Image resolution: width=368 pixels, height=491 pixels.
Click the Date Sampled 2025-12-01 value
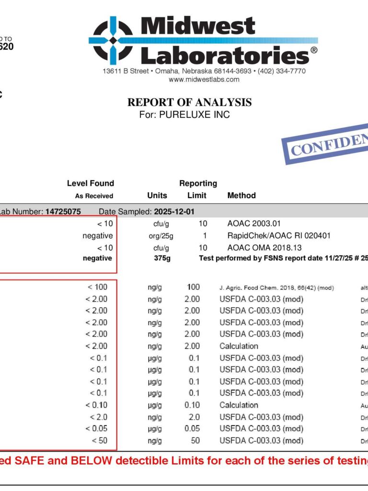(x=174, y=211)
